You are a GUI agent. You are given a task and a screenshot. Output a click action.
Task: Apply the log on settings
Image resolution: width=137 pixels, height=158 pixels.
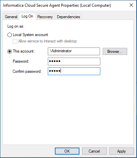[122, 151]
